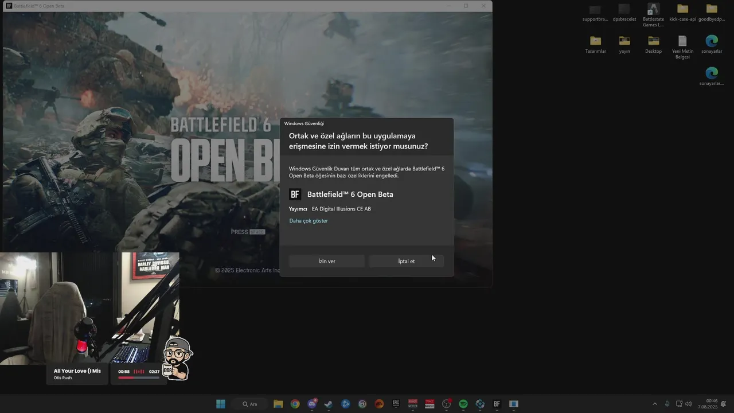734x413 pixels.
Task: Select the yayın folder on the desktop
Action: point(624,45)
